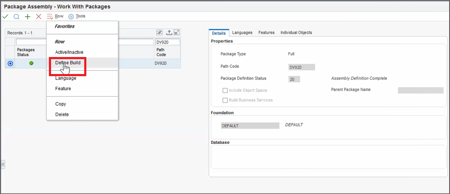Click the Row label in toolbar
The image size is (450, 194).
tap(59, 16)
